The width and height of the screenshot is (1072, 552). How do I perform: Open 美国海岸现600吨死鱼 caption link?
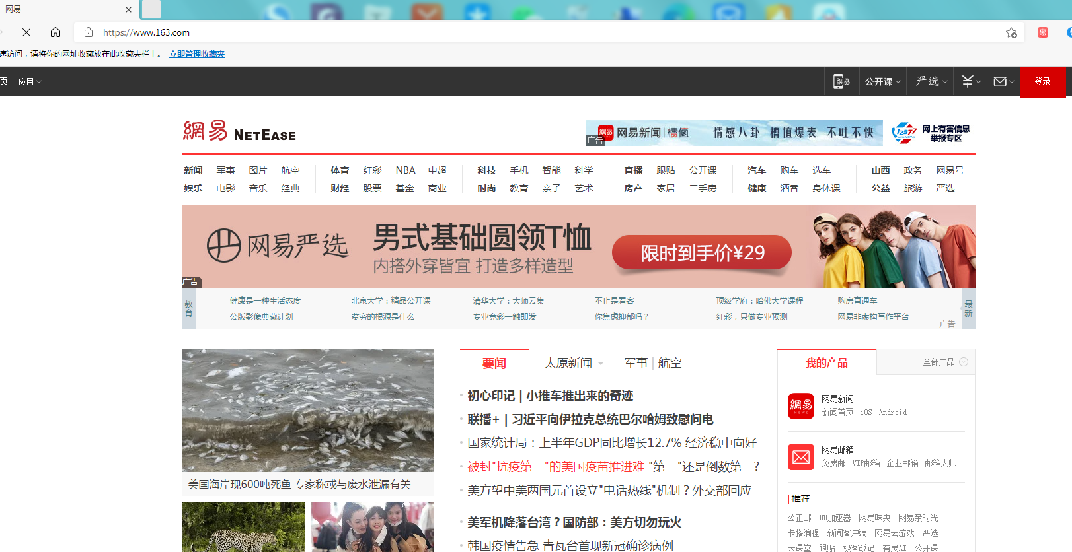(299, 484)
